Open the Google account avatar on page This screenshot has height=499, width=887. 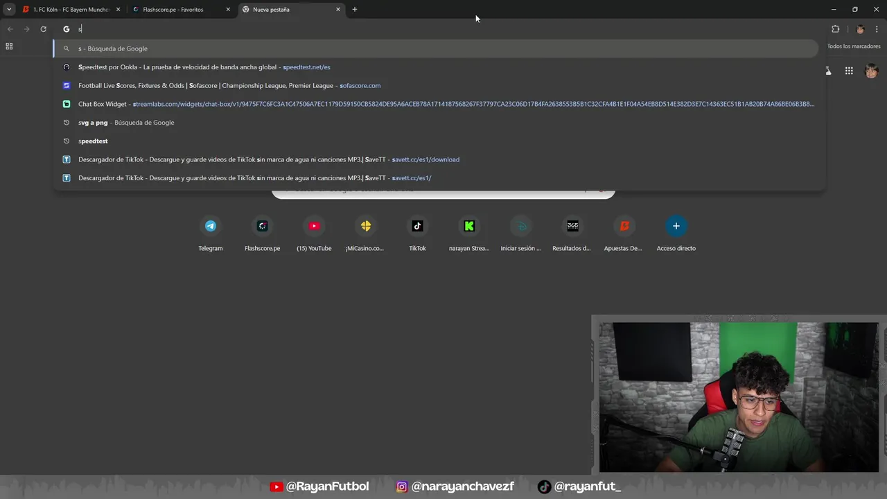point(872,71)
